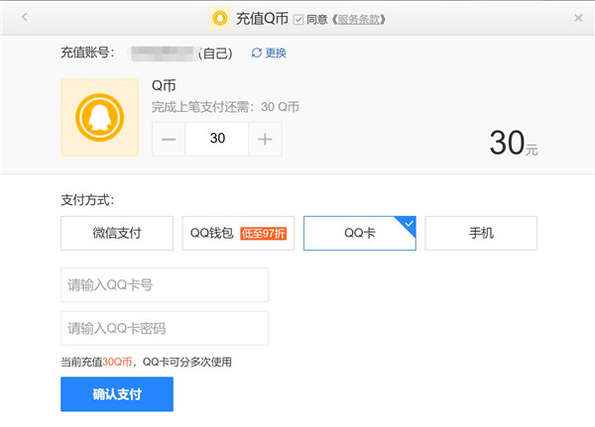The image size is (595, 427).
Task: Select 手机 payment method
Action: pyautogui.click(x=481, y=233)
